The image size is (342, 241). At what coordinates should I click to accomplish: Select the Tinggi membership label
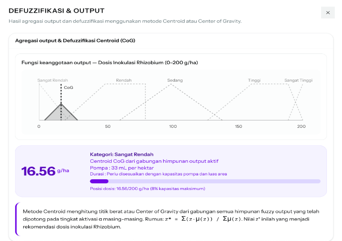point(254,80)
